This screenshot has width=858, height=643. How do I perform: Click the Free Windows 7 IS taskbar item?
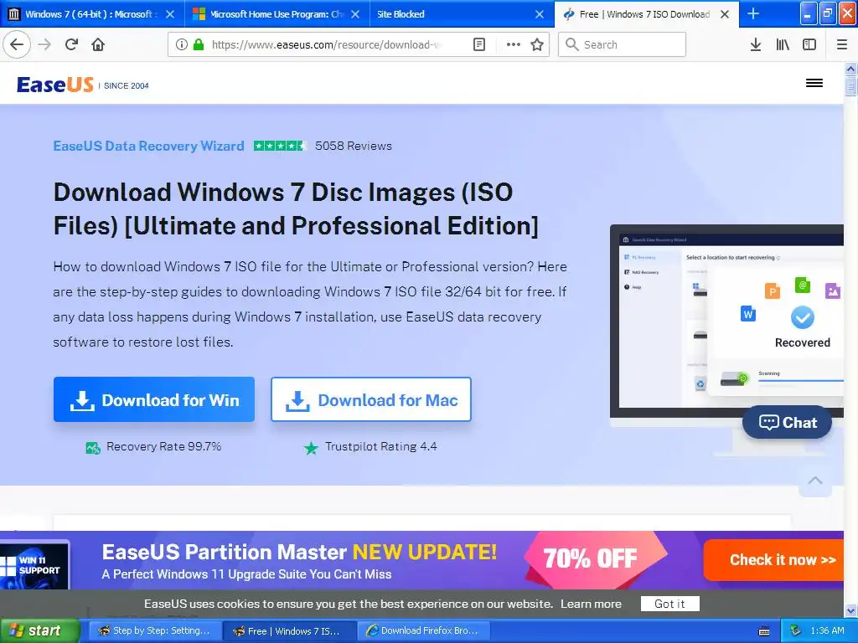(x=290, y=631)
